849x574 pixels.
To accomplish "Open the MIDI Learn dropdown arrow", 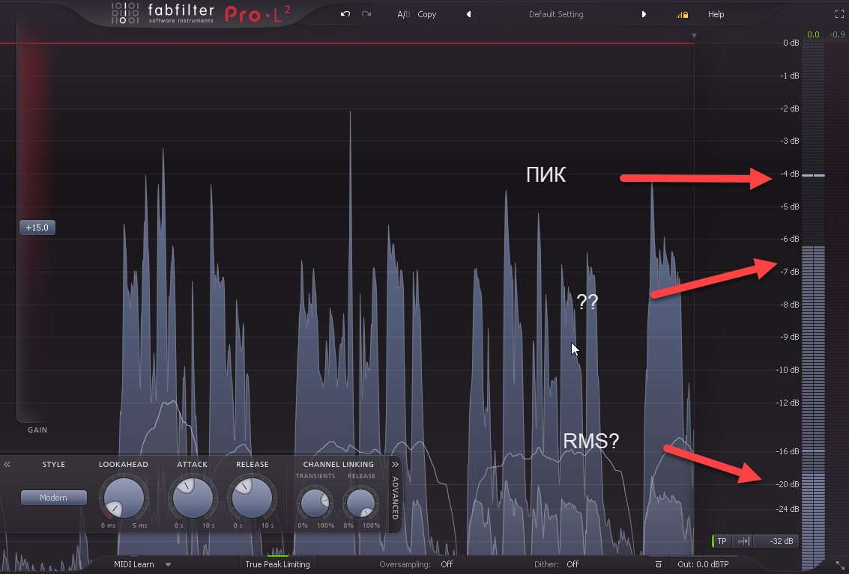I will pyautogui.click(x=169, y=565).
